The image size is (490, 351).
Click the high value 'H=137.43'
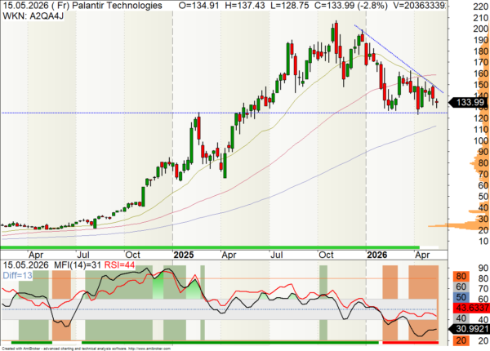pos(244,6)
